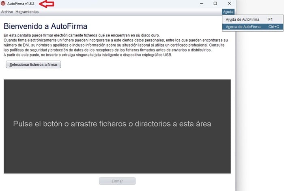The height and width of the screenshot is (191, 284).
Task: Click the disabled Firmar button
Action: [117, 181]
